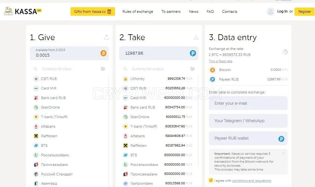Click the Log In link
Image resolution: width=315 pixels, height=187 pixels.
pos(282,11)
